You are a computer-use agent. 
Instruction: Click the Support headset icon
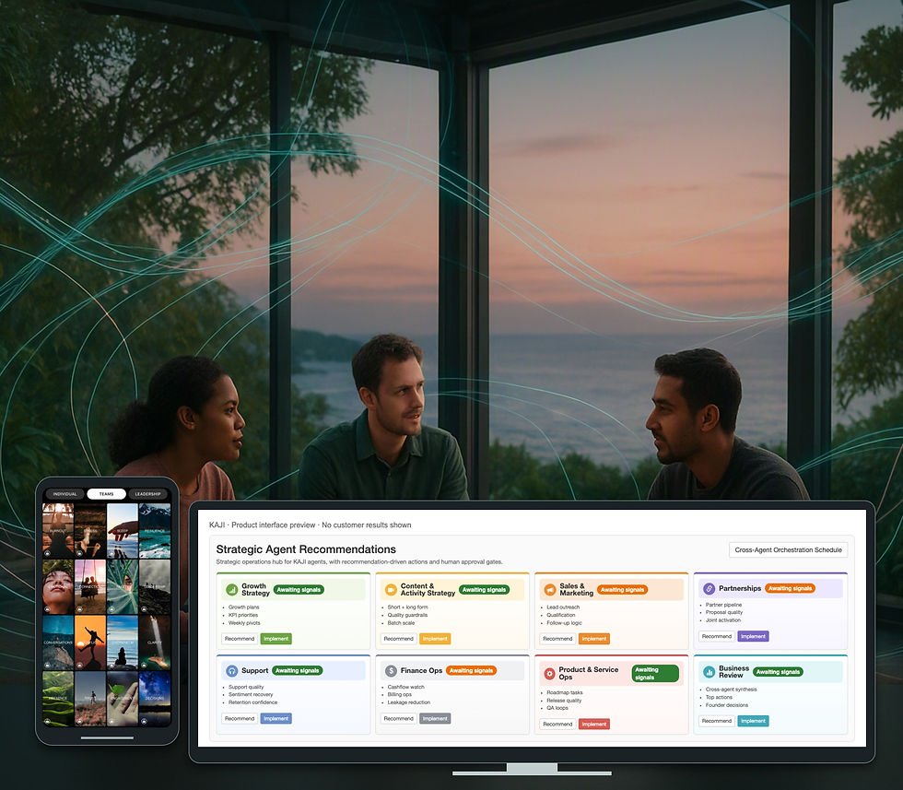pos(231,671)
